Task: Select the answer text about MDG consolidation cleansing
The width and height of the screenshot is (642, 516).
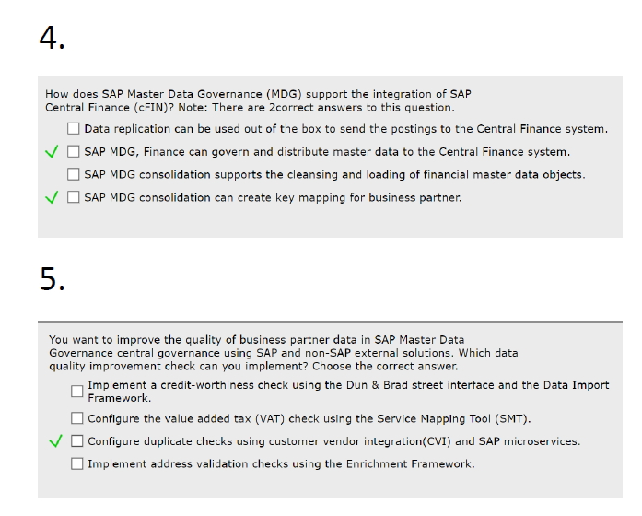Action: 335,175
